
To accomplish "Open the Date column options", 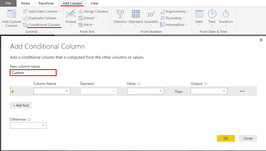I will tap(199, 17).
